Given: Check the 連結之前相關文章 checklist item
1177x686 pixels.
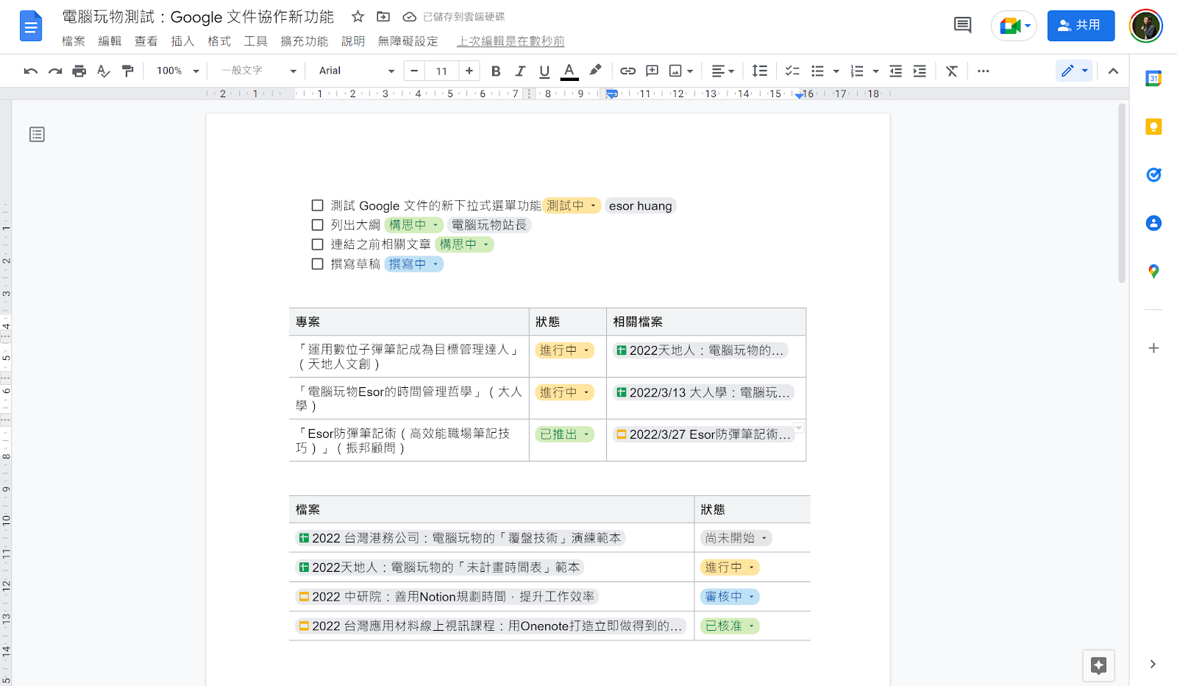Looking at the screenshot, I should (318, 244).
